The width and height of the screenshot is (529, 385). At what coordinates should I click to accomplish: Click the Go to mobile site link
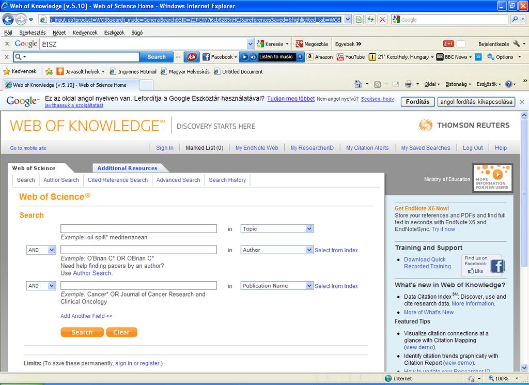[28, 148]
